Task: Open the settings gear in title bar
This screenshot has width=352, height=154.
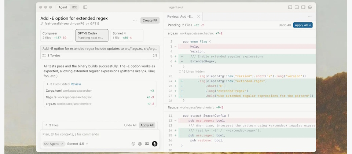Action: [x=310, y=7]
